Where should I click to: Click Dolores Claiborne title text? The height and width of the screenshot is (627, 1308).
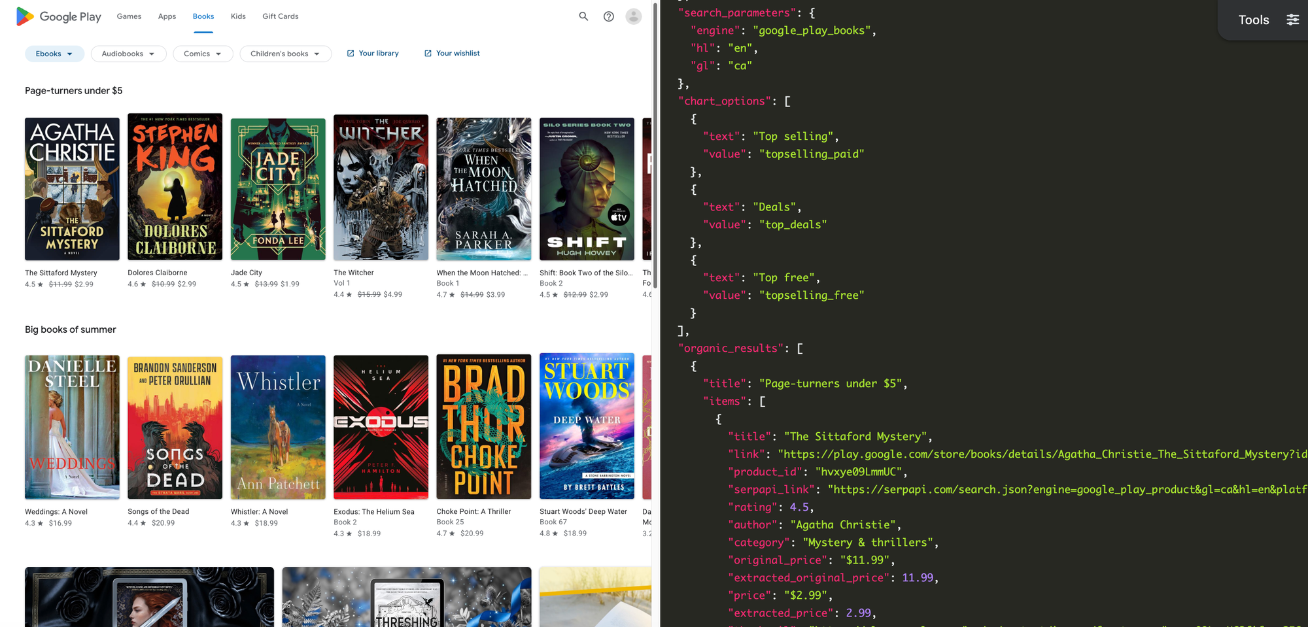tap(158, 273)
